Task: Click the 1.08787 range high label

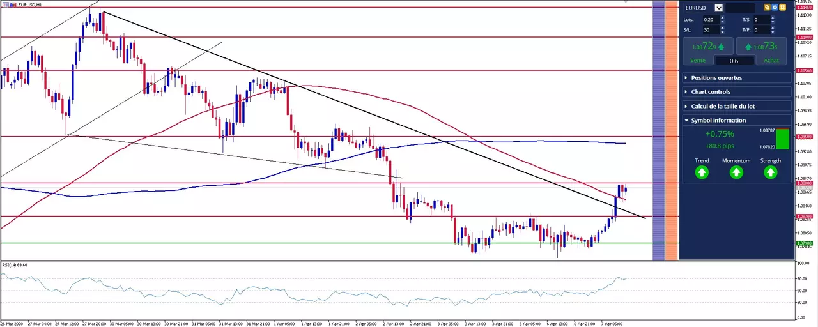Action: (x=767, y=130)
